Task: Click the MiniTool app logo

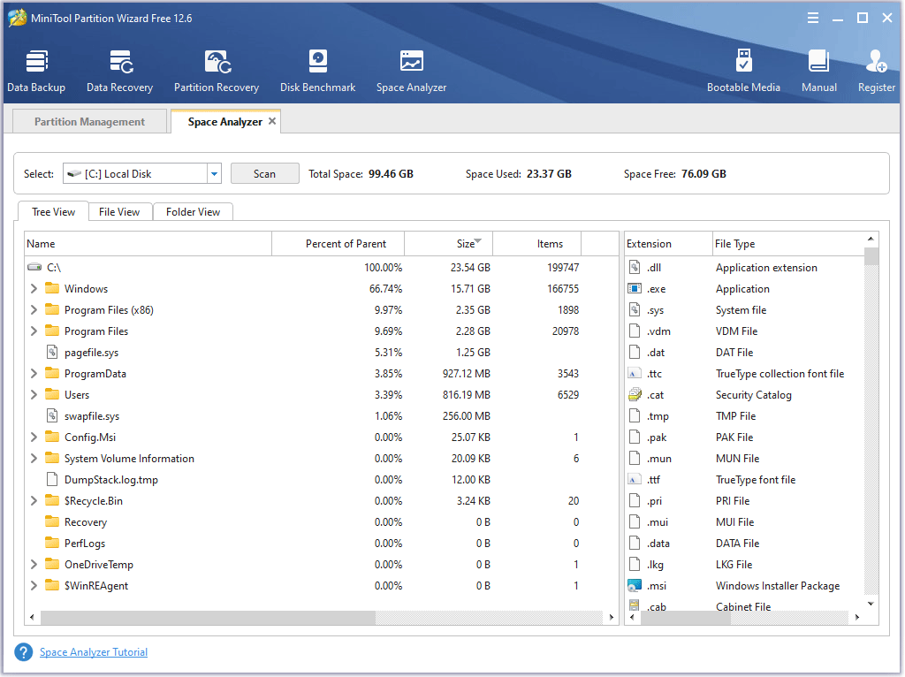Action: 18,18
